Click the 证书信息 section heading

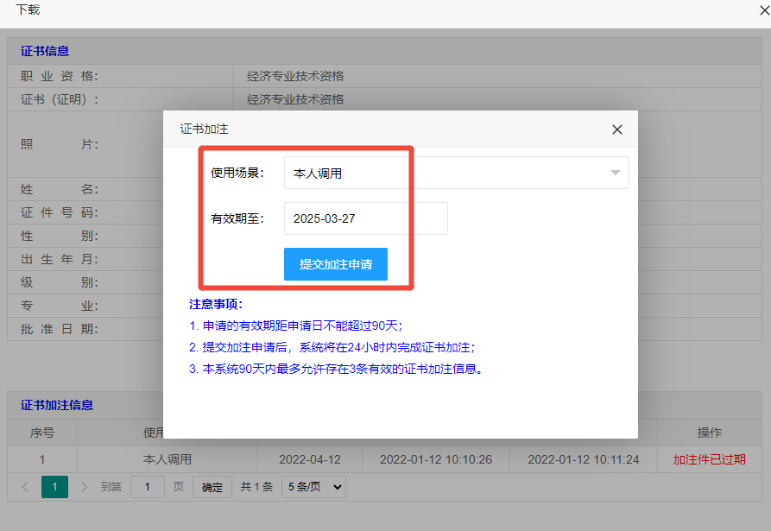pos(45,51)
